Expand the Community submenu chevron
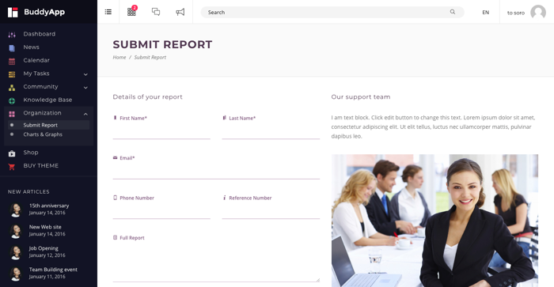 point(85,87)
